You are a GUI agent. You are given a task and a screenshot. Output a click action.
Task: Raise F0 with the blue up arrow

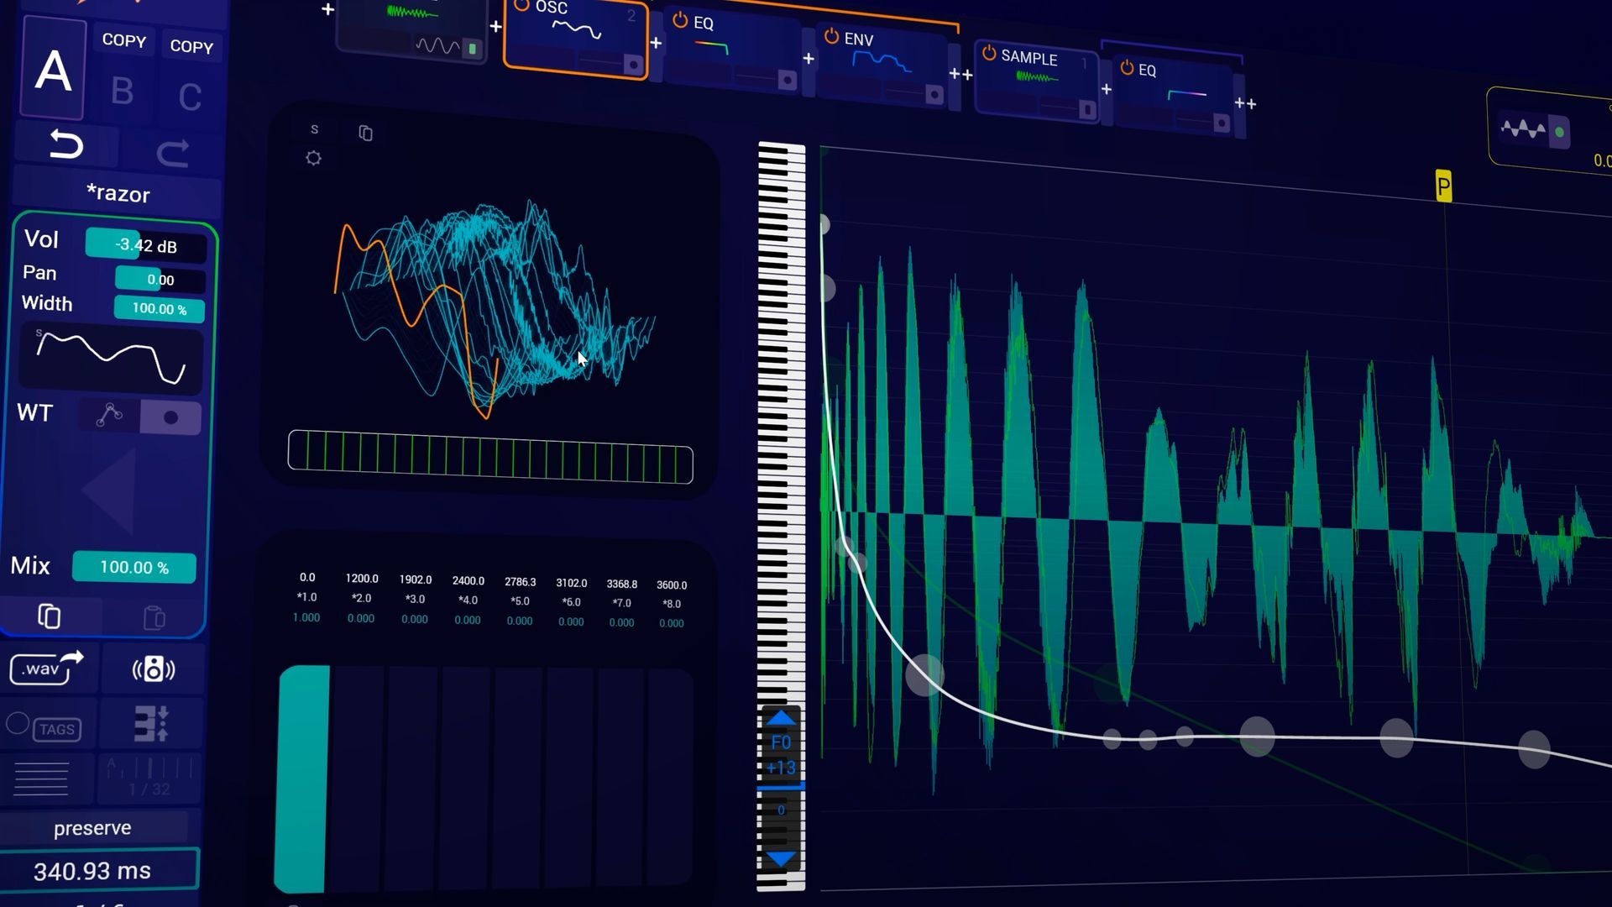pos(781,719)
